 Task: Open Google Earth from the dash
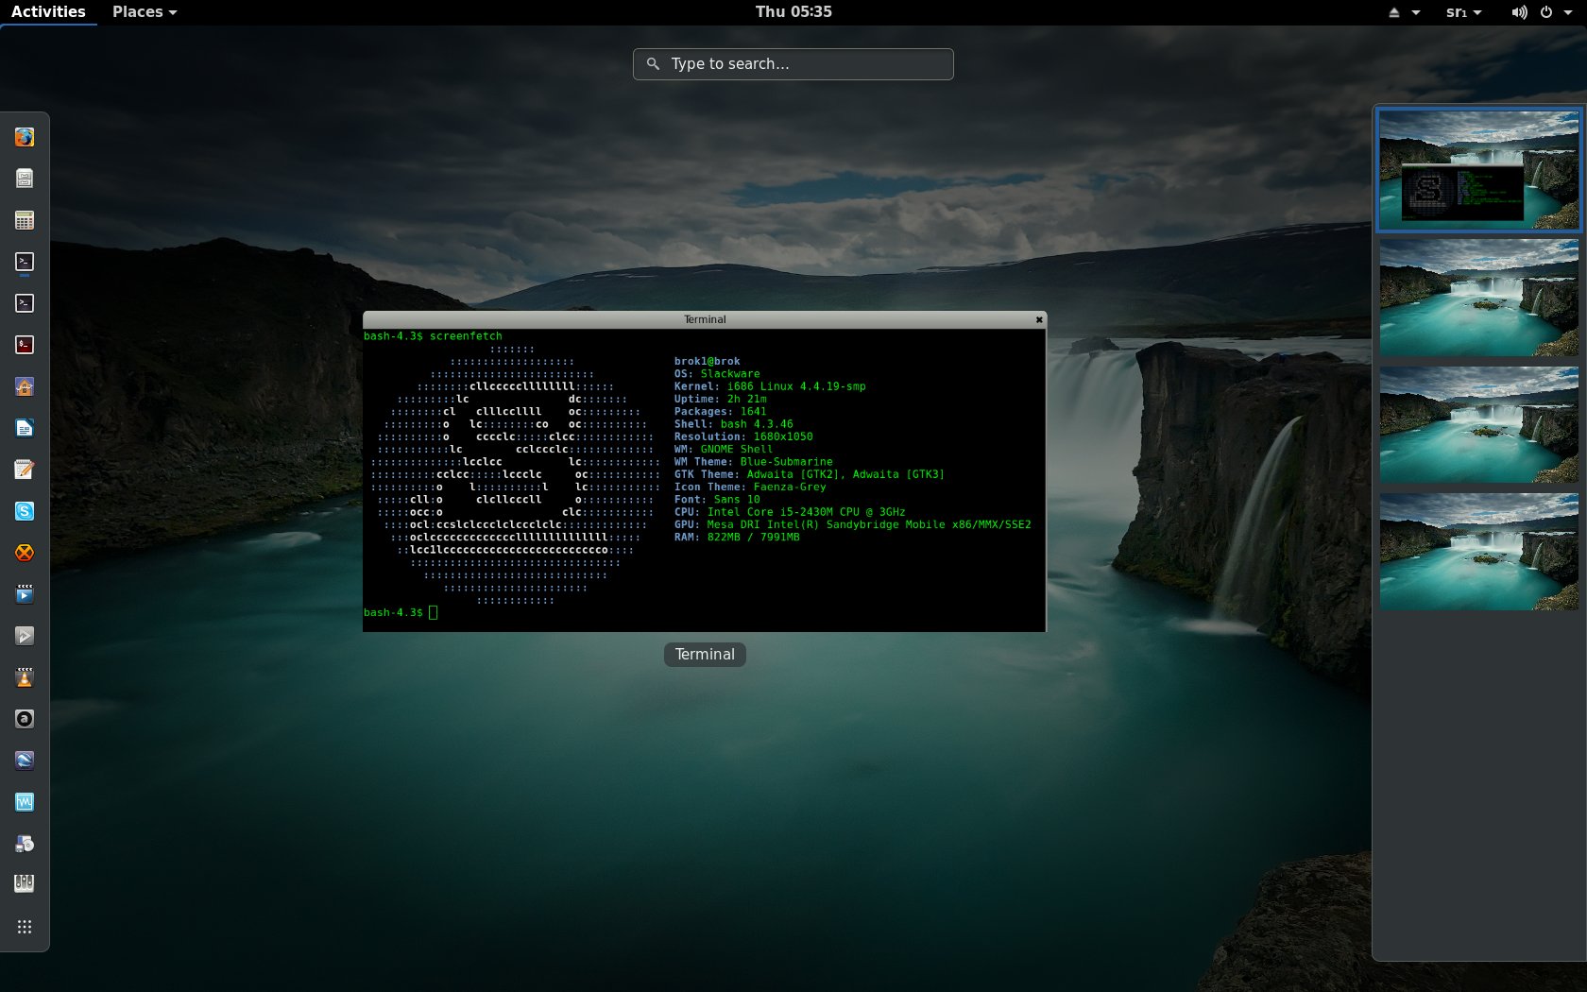point(25,761)
